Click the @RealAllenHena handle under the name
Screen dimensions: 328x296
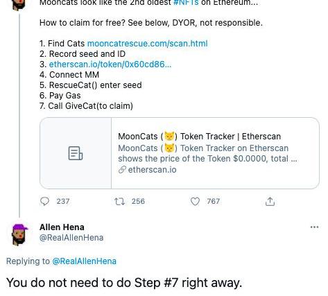click(x=71, y=238)
